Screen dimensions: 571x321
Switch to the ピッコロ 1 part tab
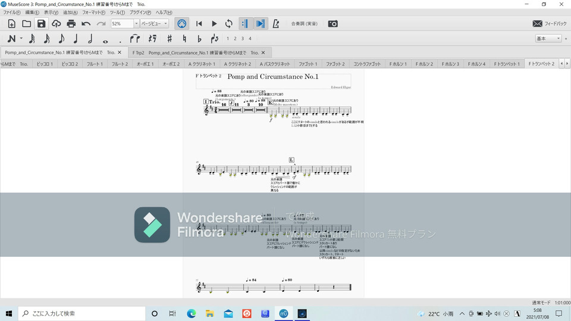(45, 64)
